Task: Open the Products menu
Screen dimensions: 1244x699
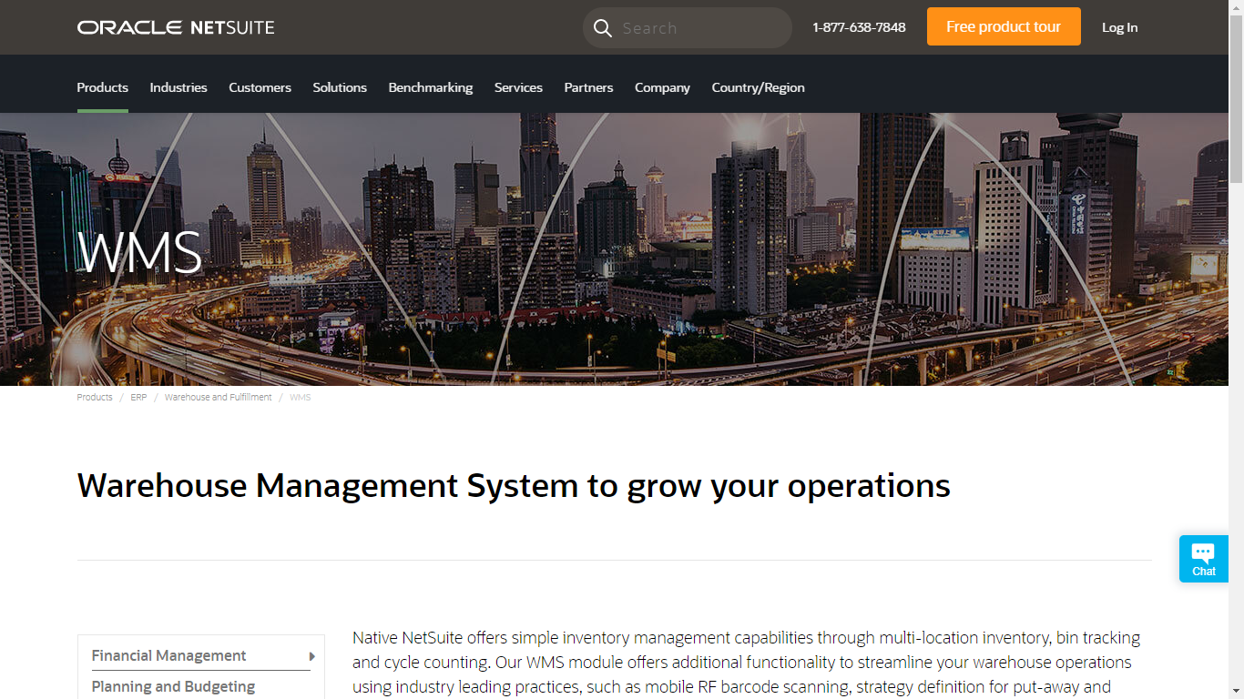Action: point(102,87)
